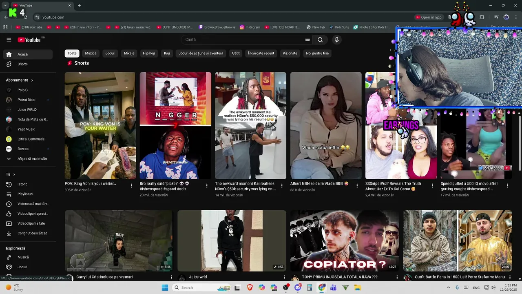The image size is (522, 294).
Task: Open Bro really said picker short title
Action: tap(165, 186)
